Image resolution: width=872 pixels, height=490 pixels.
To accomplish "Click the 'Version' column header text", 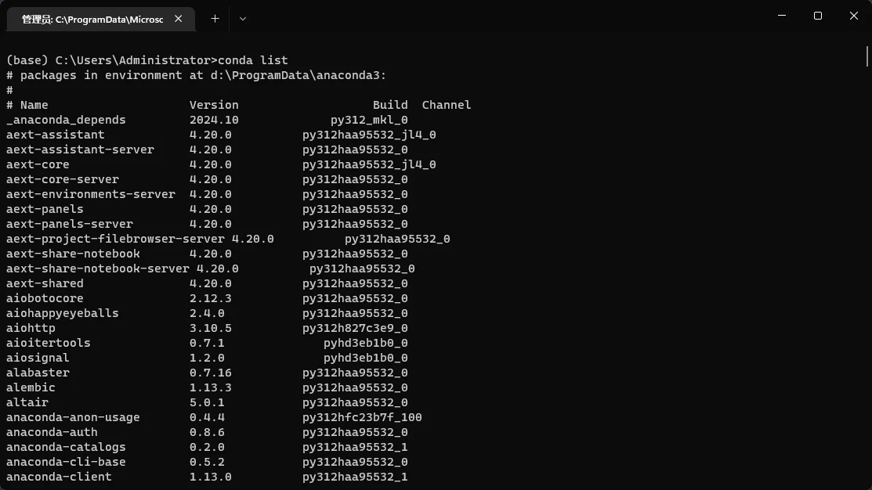I will click(214, 105).
